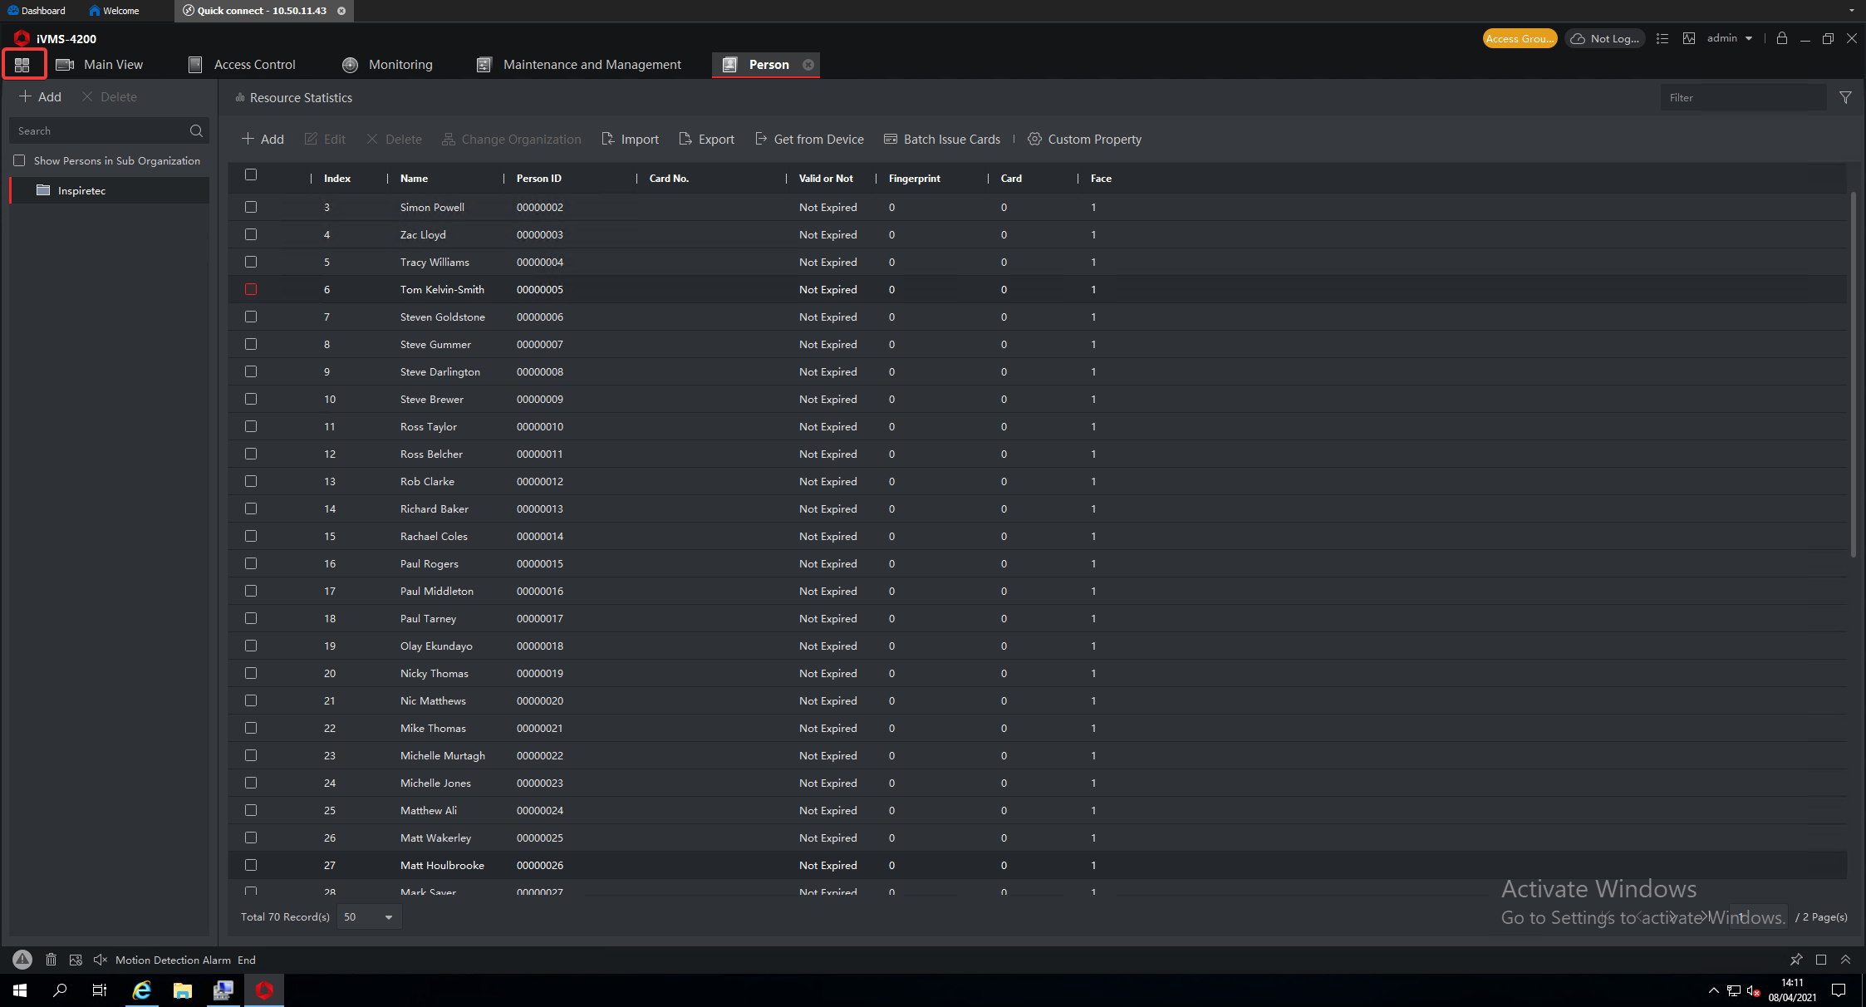This screenshot has width=1866, height=1007.
Task: Pin the alarm panel
Action: [x=1796, y=960]
